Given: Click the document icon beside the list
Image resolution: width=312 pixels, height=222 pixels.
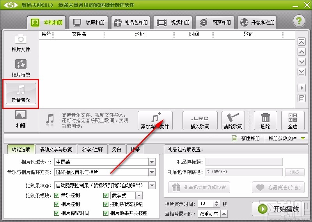Looking at the screenshot, I should (301, 98).
